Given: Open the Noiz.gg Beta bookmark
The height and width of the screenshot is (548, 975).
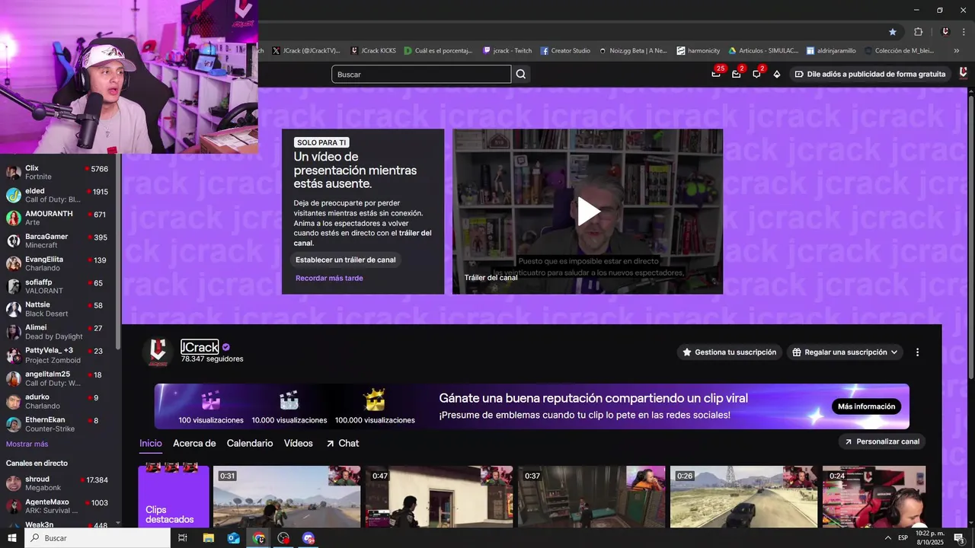Looking at the screenshot, I should tap(633, 51).
